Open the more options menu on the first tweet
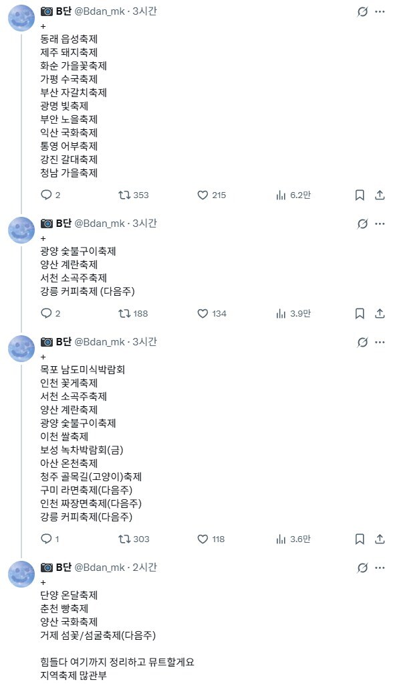The width and height of the screenshot is (397, 684). 378,12
